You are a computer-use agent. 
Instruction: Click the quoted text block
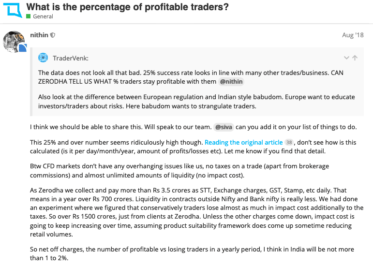(196, 89)
